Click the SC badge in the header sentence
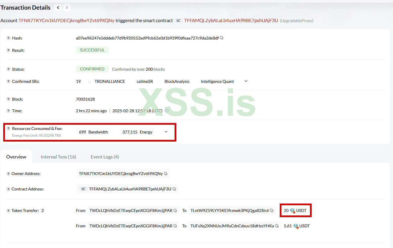Image resolution: width=393 pixels, height=248 pixels. click(x=178, y=21)
